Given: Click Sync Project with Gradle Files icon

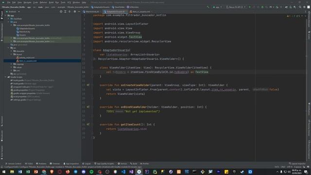Looking at the screenshot, I should [287, 7].
